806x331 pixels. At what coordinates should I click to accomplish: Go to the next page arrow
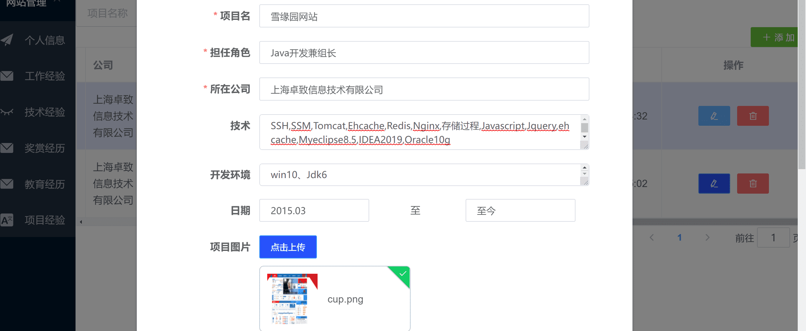(x=707, y=237)
